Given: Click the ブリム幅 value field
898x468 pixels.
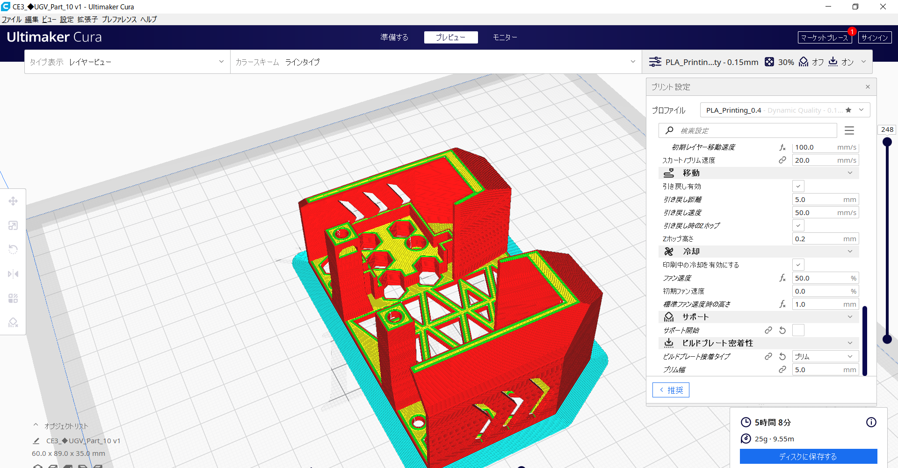Looking at the screenshot, I should (x=826, y=369).
